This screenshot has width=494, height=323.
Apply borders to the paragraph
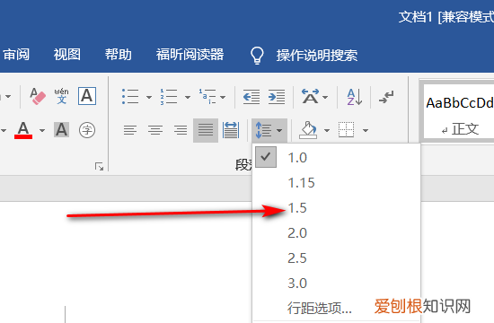346,129
